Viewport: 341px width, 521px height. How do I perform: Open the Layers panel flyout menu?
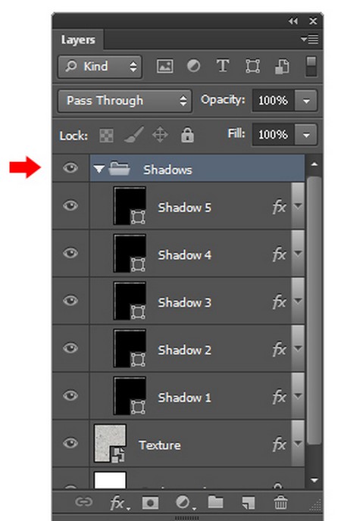[309, 39]
